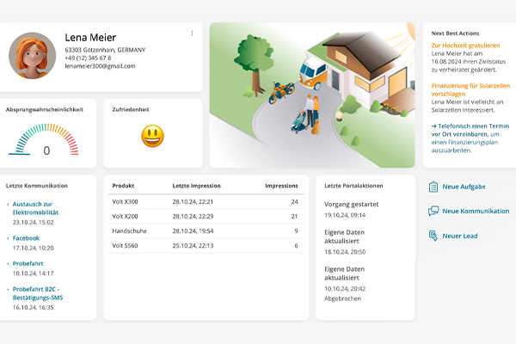The width and height of the screenshot is (516, 344).
Task: Click the Lena Meier name heading
Action: point(90,38)
